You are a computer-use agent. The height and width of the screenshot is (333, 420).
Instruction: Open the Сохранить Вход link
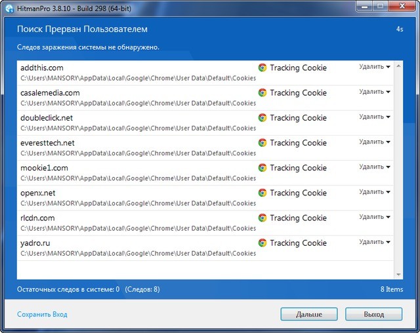[x=42, y=314]
